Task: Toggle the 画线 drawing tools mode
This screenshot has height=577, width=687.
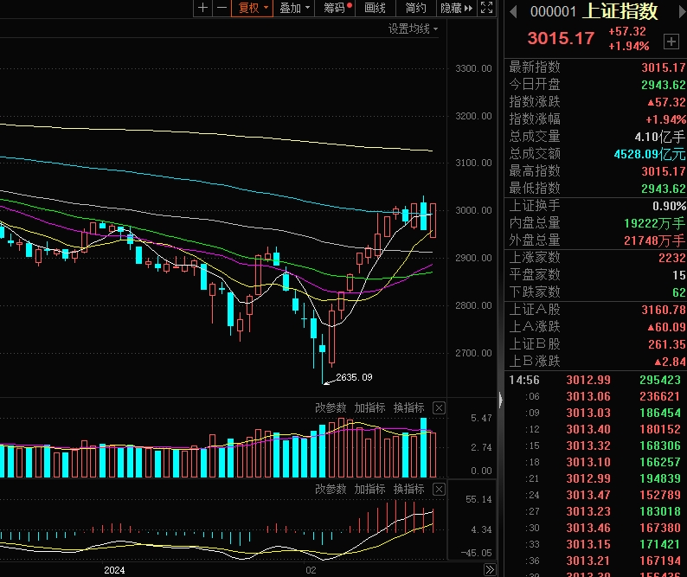Action: [x=375, y=8]
